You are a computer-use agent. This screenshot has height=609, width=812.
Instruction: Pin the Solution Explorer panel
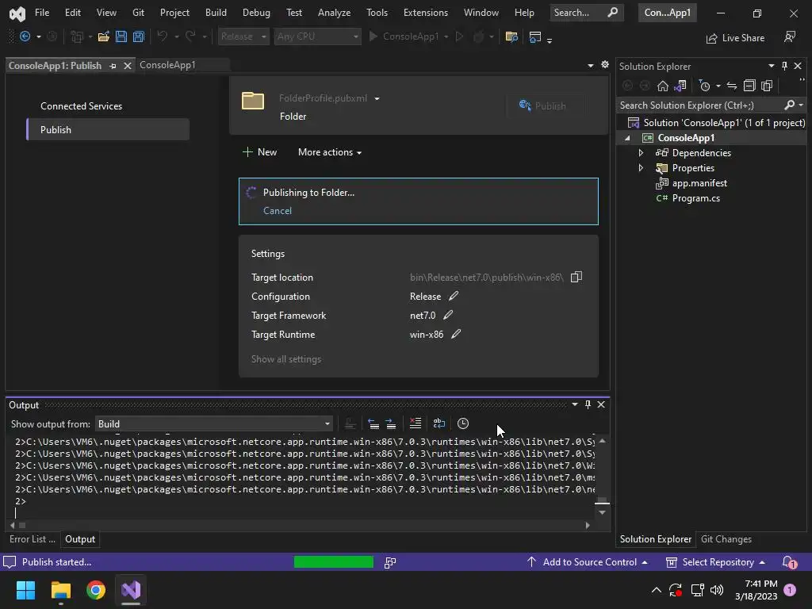tap(784, 66)
